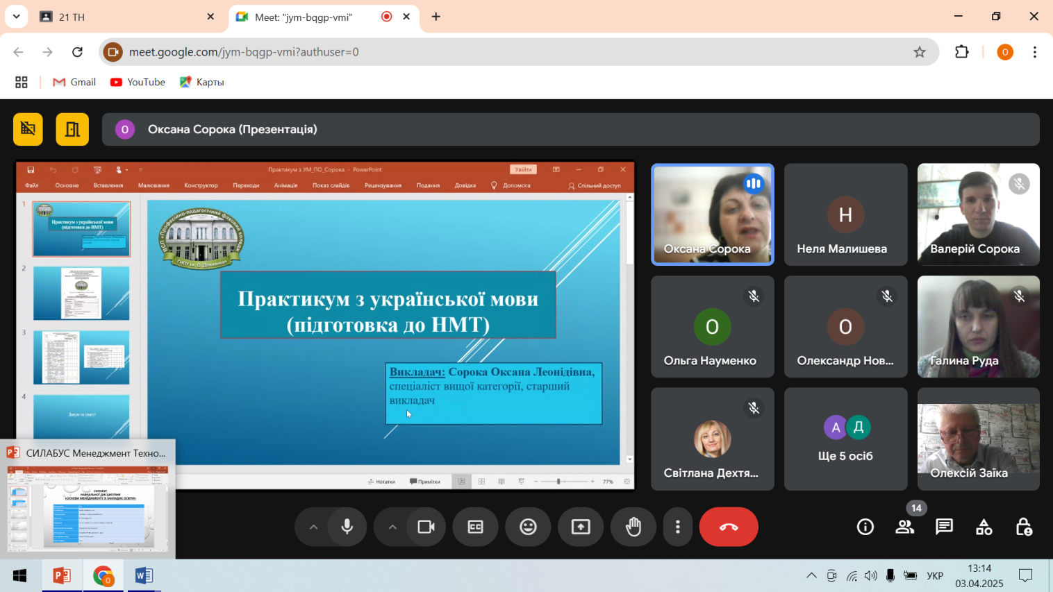The width and height of the screenshot is (1053, 592).
Task: Leave the call with red button
Action: click(728, 527)
